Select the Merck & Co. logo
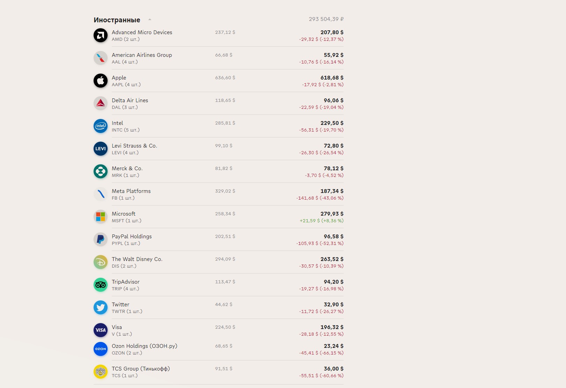The image size is (566, 388). 101,171
